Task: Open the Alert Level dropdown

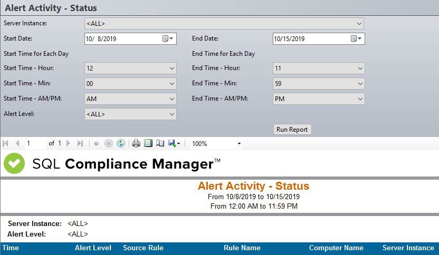Action: (x=172, y=114)
